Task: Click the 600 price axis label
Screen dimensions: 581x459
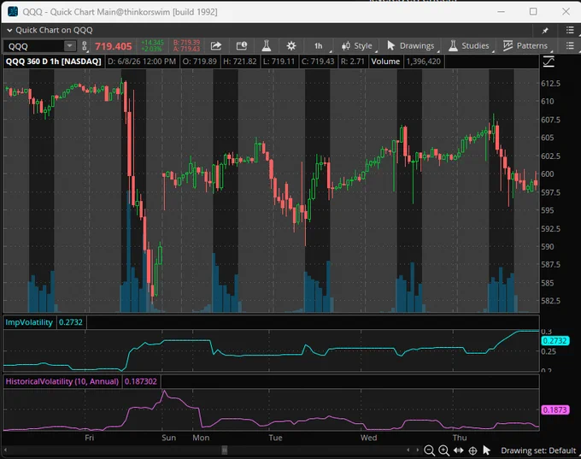Action: pos(548,174)
